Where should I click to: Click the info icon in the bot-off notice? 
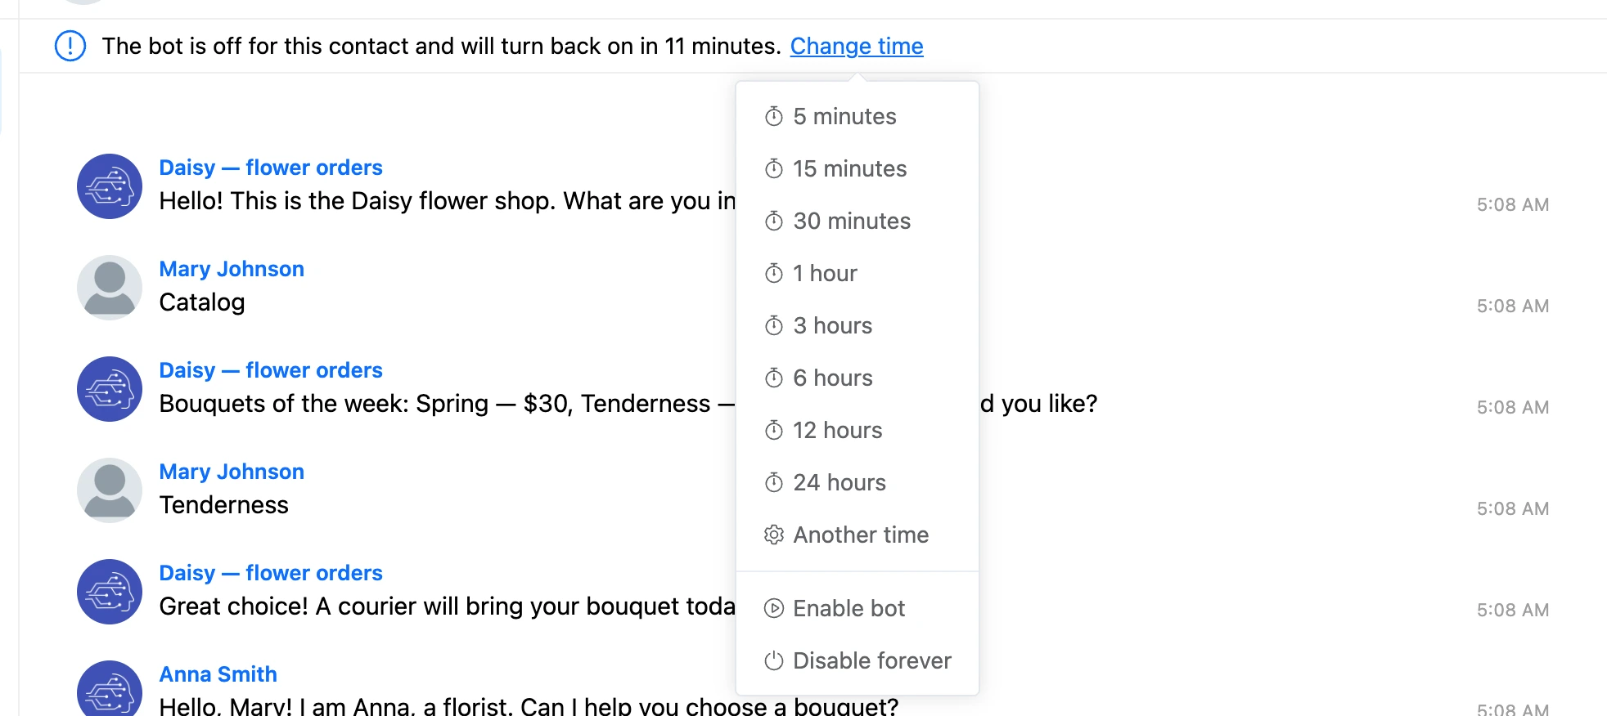pos(70,46)
